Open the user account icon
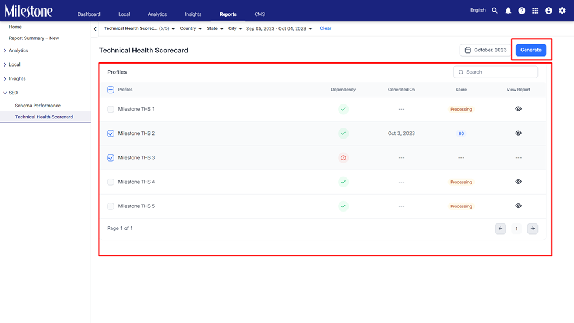This screenshot has height=323, width=574. [548, 11]
